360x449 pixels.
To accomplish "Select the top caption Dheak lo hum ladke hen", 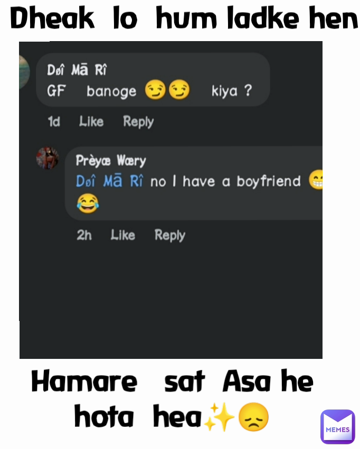I will click(184, 18).
